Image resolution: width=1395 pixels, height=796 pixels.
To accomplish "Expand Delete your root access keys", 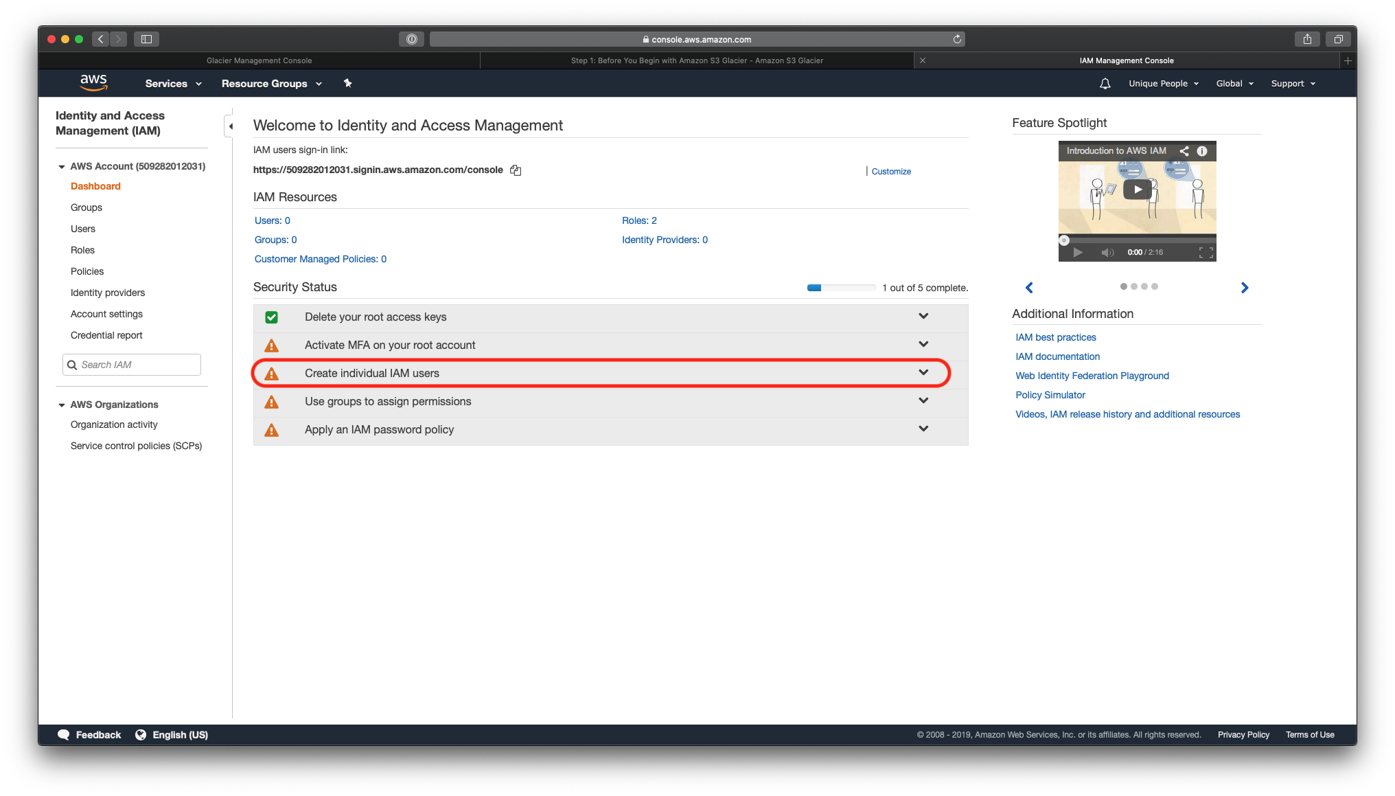I will (x=923, y=316).
